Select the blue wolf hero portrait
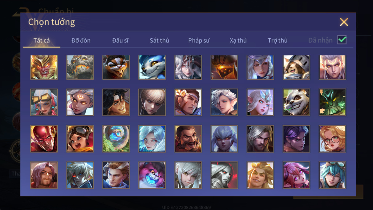This screenshot has height=210, width=373. click(x=152, y=67)
